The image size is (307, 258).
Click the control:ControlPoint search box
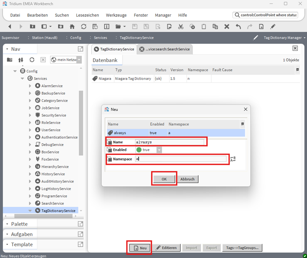coord(266,15)
